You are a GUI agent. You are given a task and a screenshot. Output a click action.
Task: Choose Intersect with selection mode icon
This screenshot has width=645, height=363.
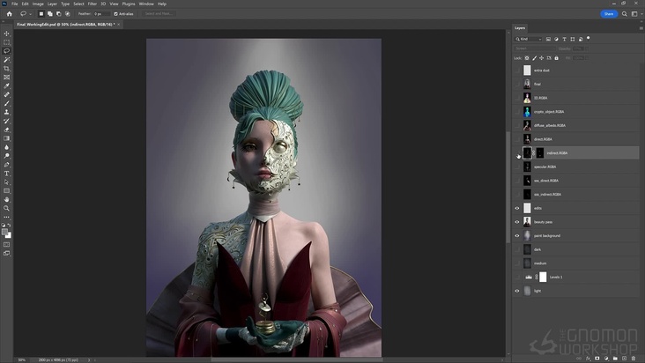click(68, 13)
